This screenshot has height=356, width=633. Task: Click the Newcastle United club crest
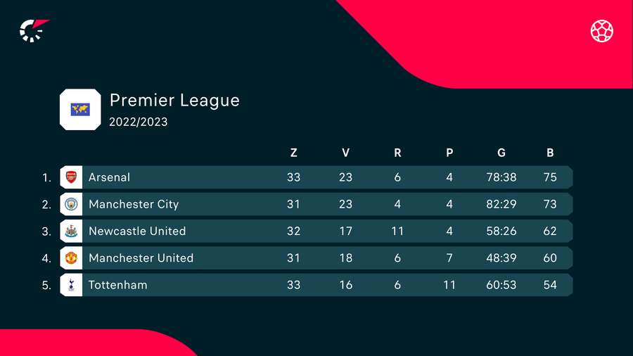click(71, 231)
